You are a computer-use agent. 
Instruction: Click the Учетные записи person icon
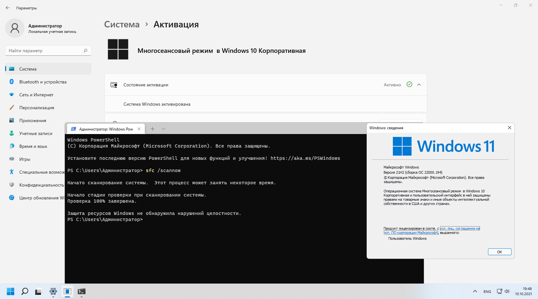click(x=12, y=133)
